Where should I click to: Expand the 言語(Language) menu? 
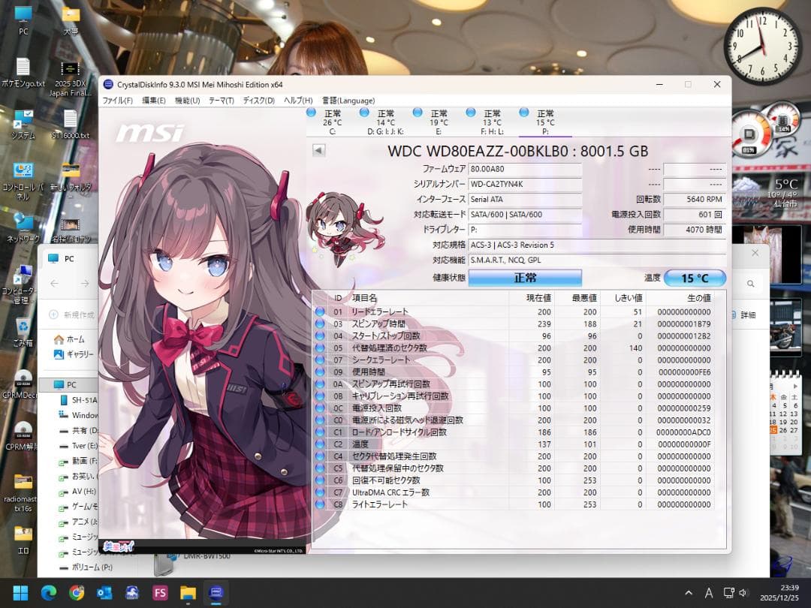tap(348, 101)
